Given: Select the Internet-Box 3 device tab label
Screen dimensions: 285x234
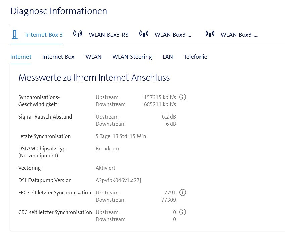Looking at the screenshot, I should tap(44, 34).
